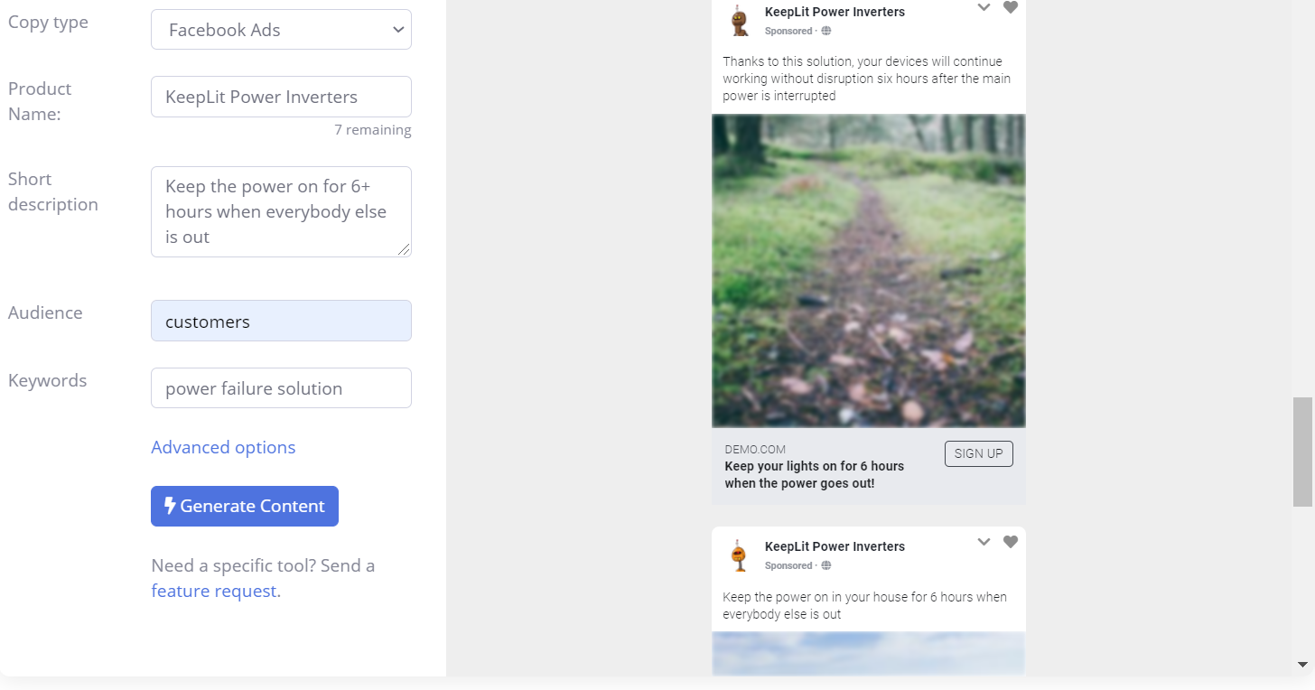Click the SIGN UP button in the ad

(978, 453)
